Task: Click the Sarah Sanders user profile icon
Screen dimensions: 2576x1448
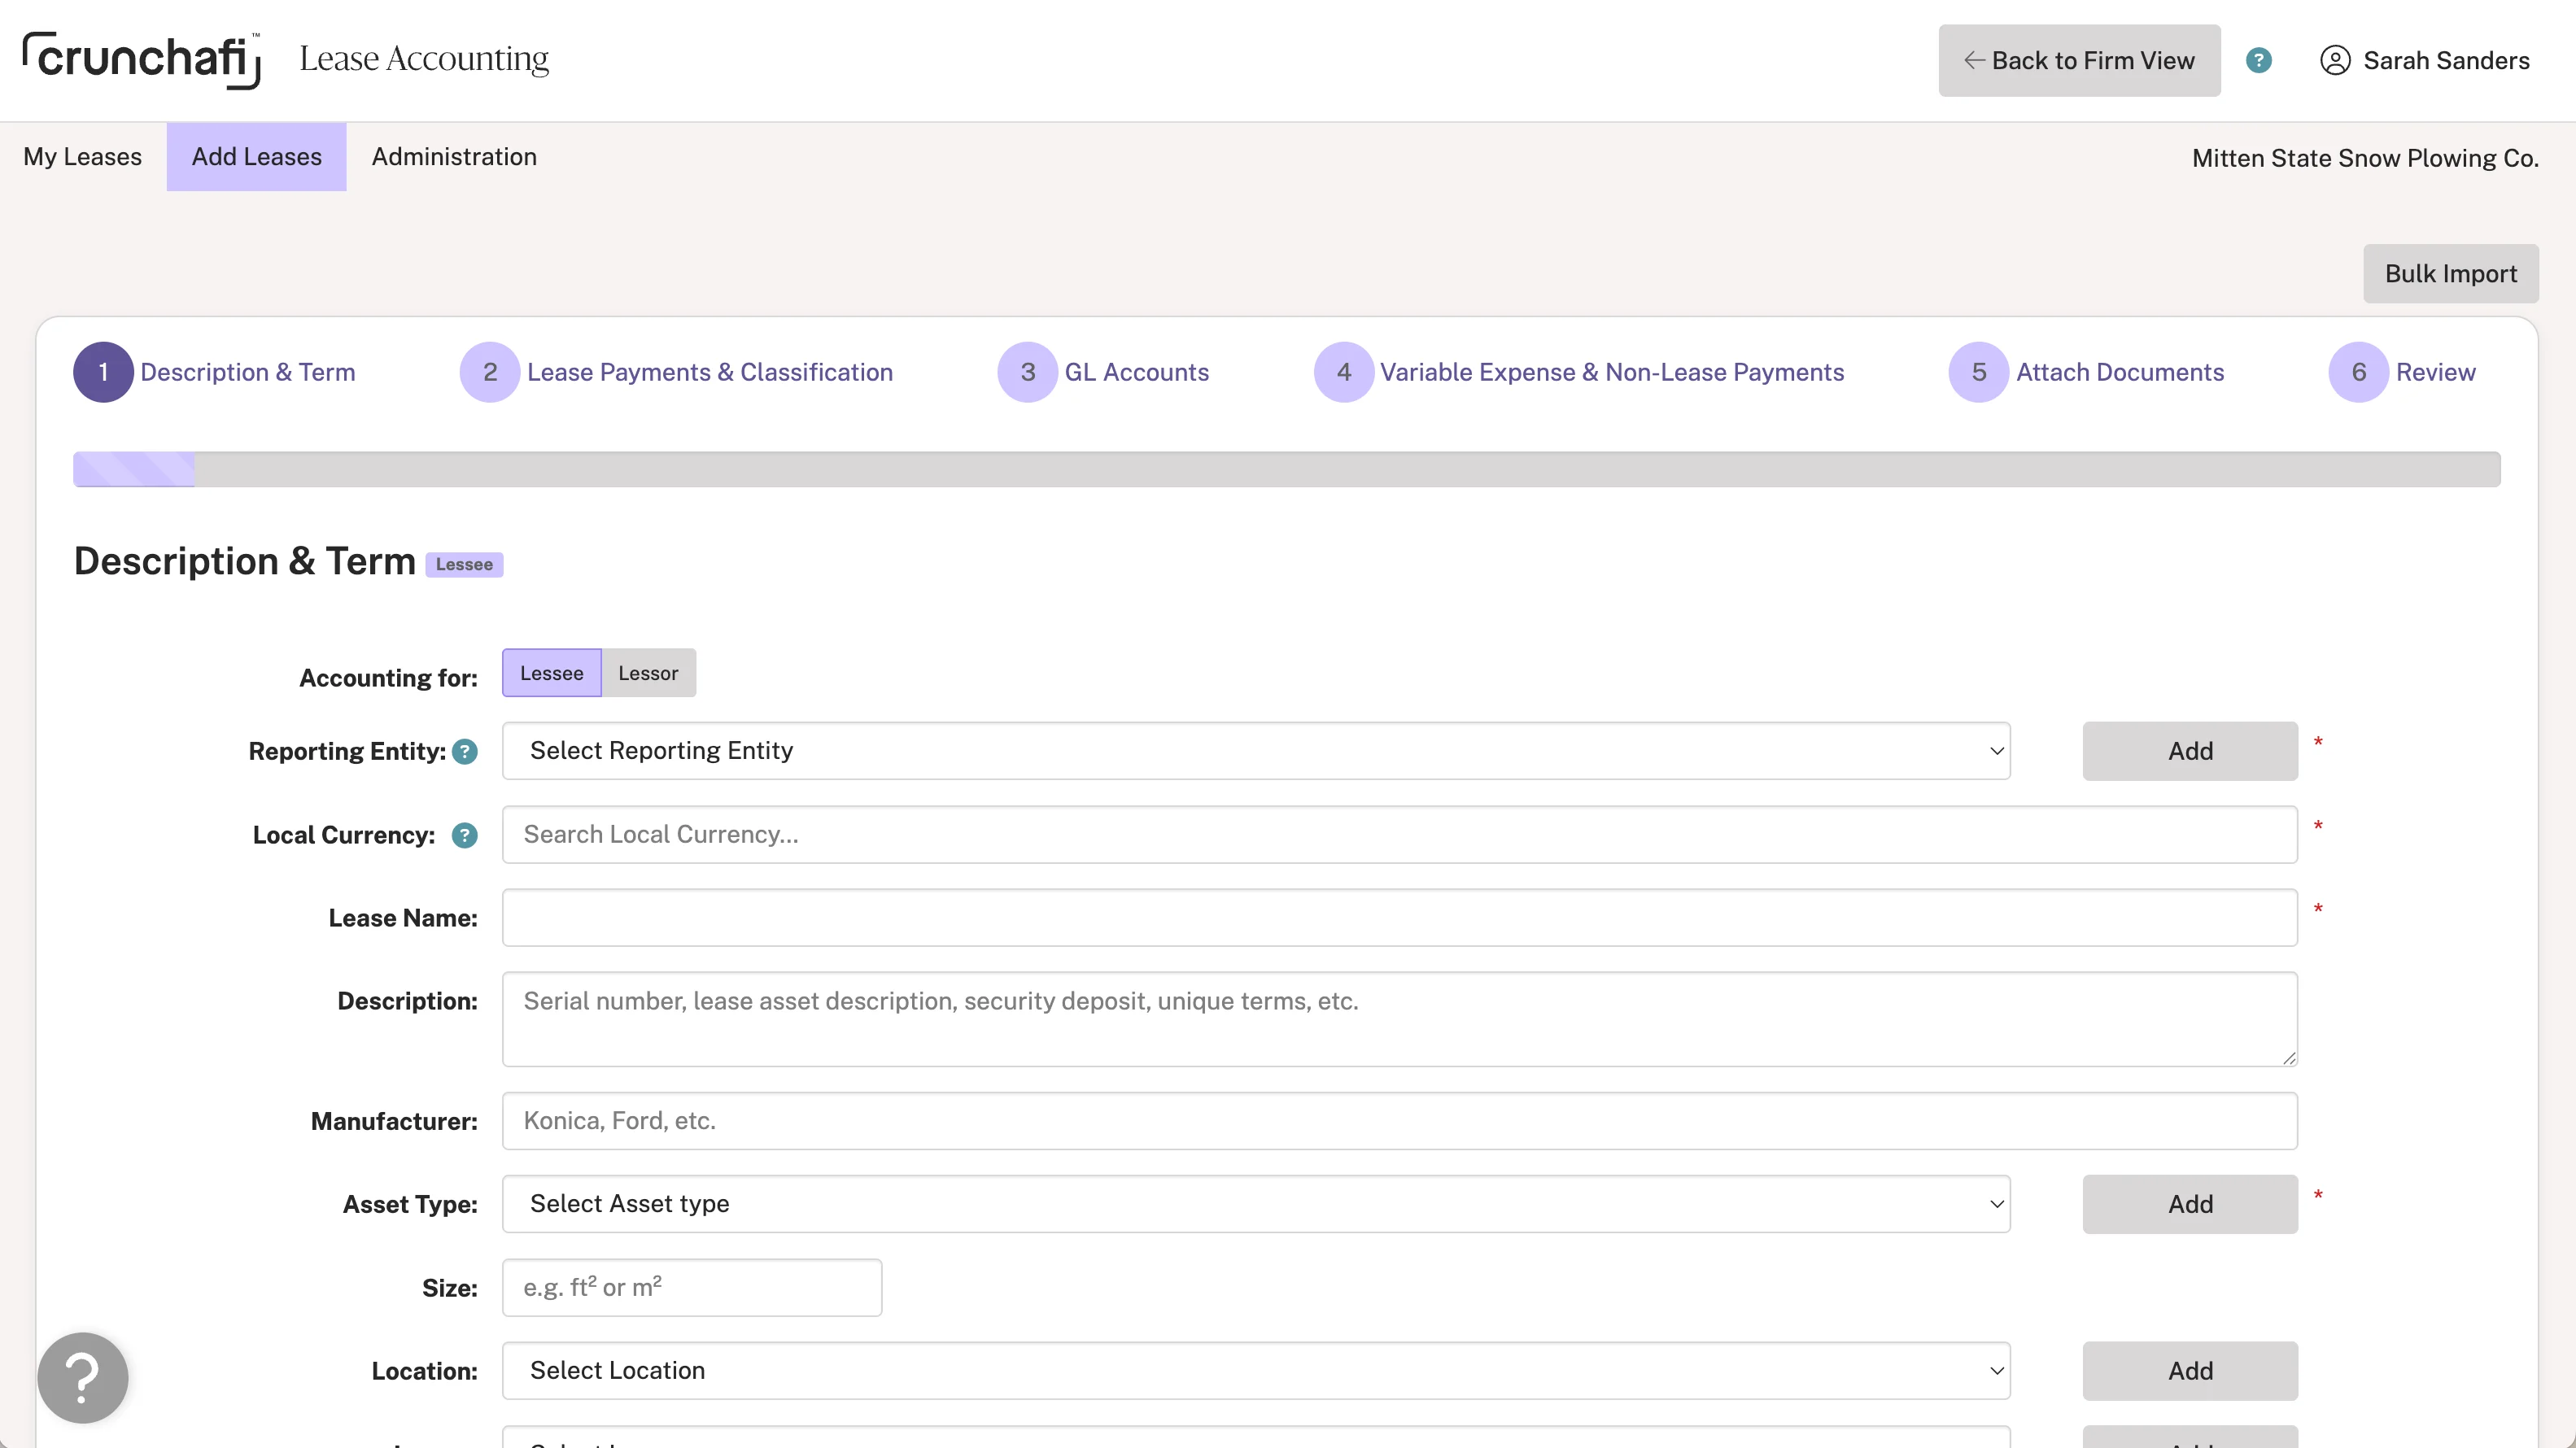Action: pos(2334,61)
